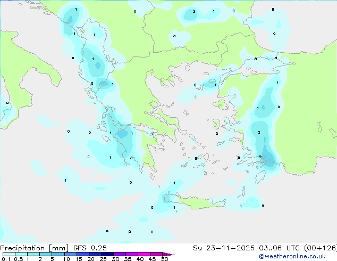
Task: Click the '0.1' legend scale label
Action: [6, 259]
